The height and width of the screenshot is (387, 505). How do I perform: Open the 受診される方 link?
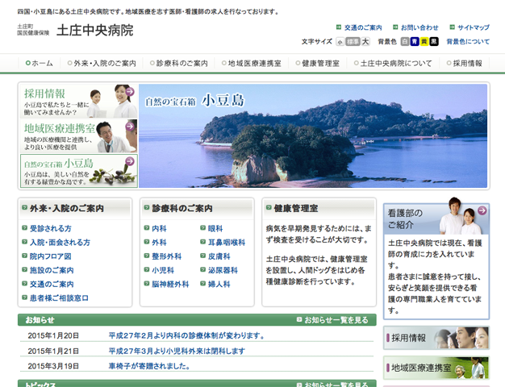point(51,229)
